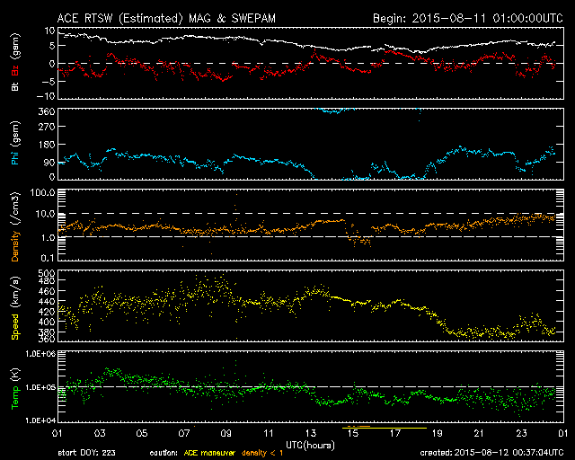
Task: Click the cyan 'Phi (gsm)' axis label
Action: point(15,144)
